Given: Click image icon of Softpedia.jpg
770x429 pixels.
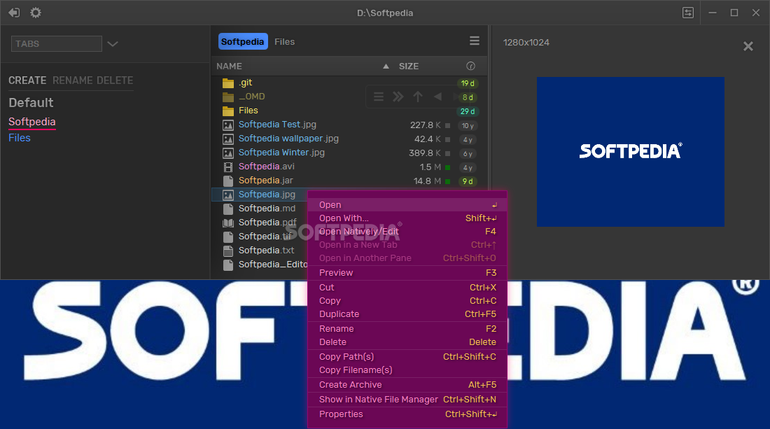Looking at the screenshot, I should [x=228, y=195].
